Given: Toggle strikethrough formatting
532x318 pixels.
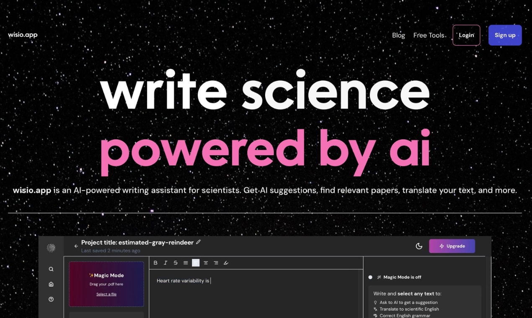Looking at the screenshot, I should 176,263.
